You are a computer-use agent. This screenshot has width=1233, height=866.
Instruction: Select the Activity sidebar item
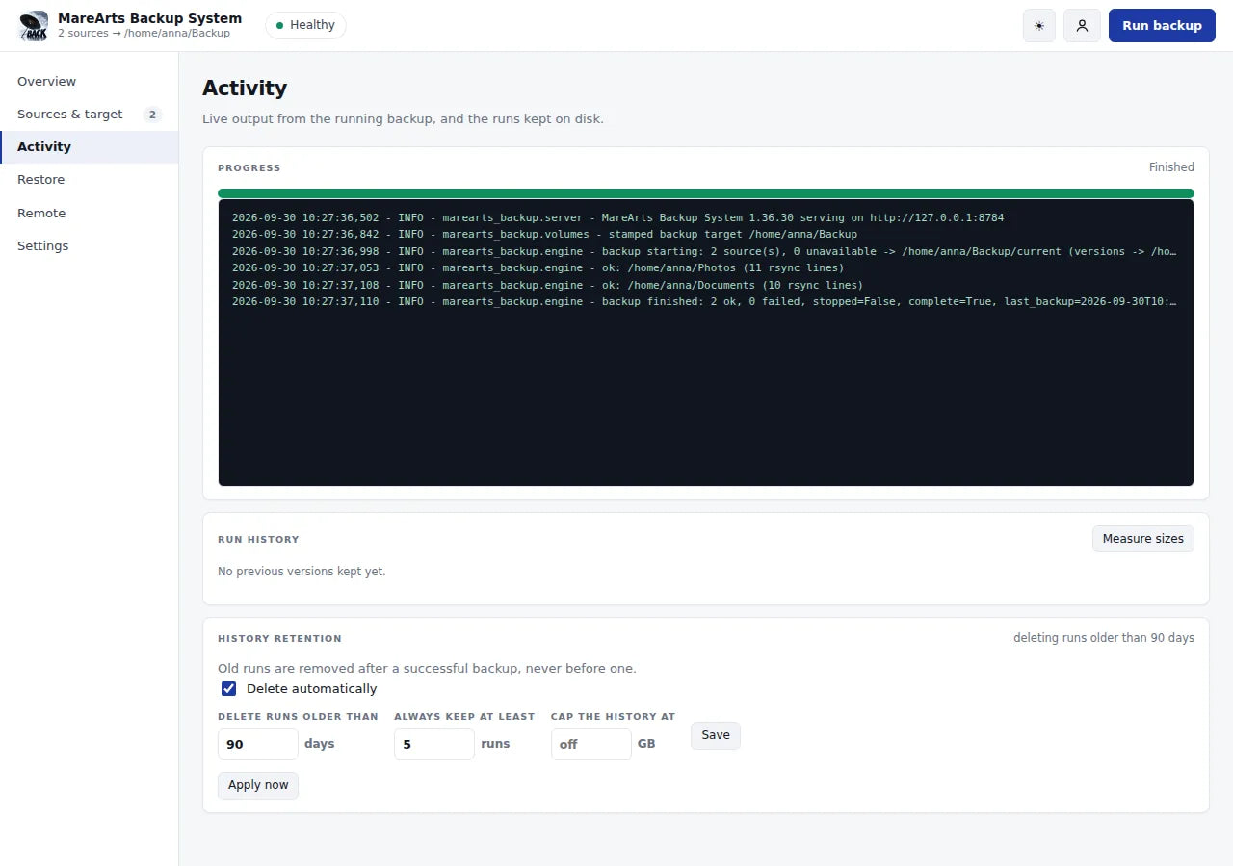89,147
